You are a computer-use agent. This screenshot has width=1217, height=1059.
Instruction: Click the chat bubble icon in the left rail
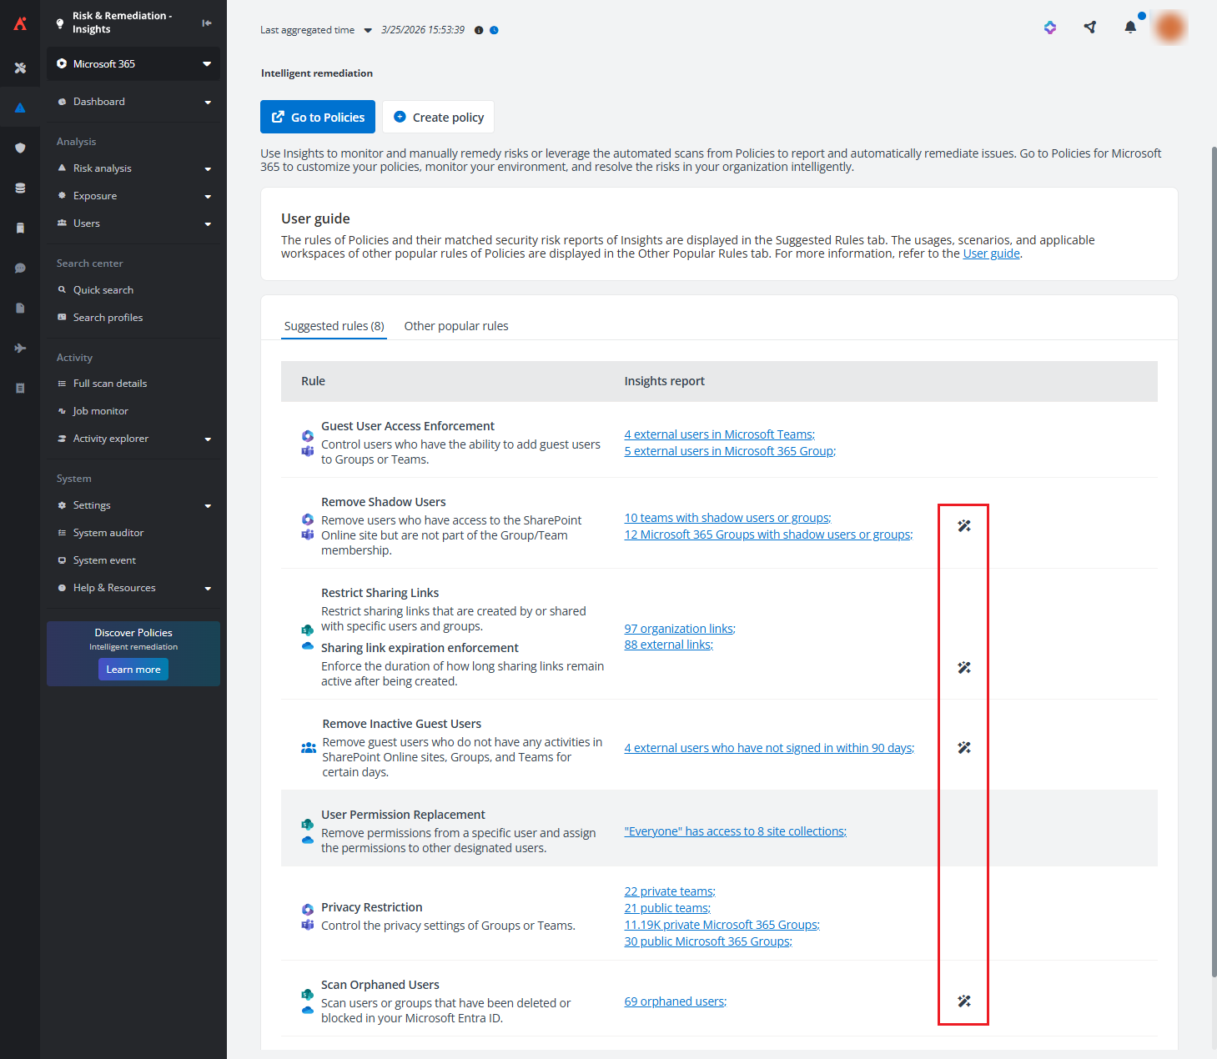(20, 268)
